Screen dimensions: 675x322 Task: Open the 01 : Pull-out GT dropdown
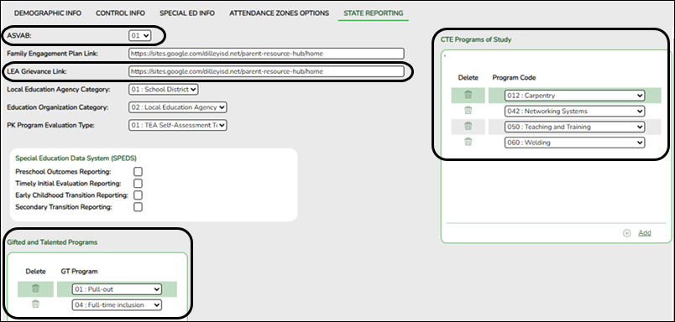point(117,289)
